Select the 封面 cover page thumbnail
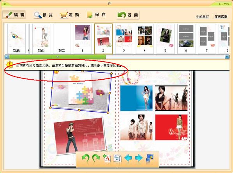 click(x=41, y=39)
